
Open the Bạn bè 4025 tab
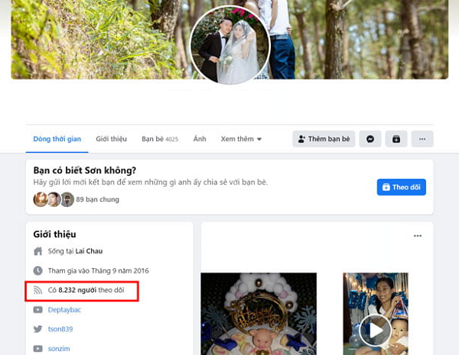click(160, 139)
